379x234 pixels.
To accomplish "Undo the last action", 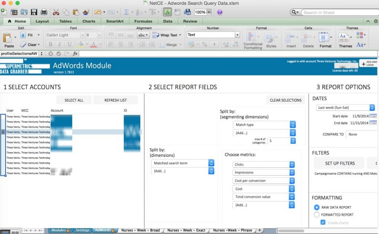I will pos(98,12).
